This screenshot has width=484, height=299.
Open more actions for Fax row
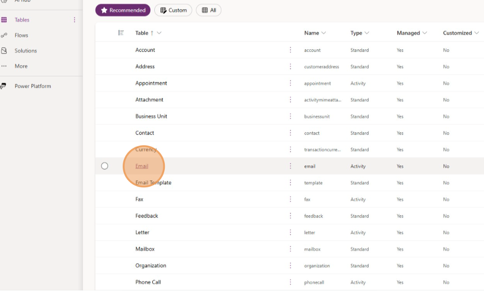pos(290,199)
